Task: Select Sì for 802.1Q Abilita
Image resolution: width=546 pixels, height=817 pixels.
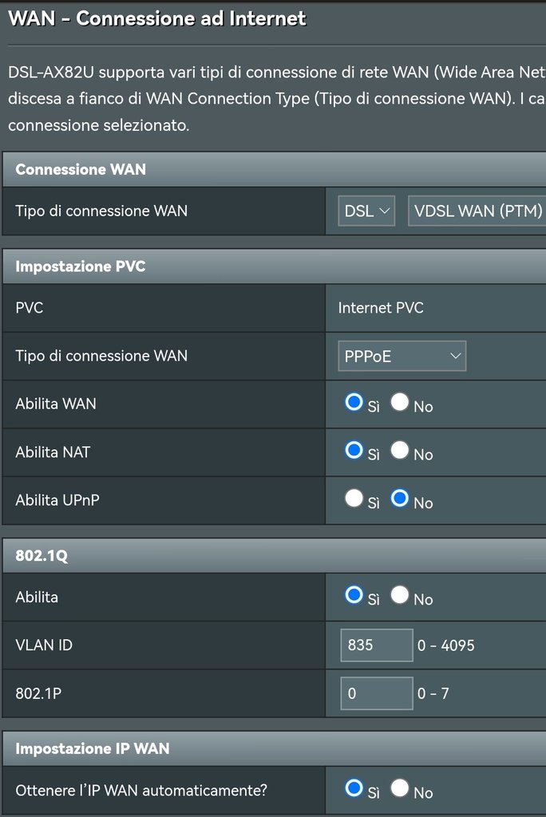Action: pyautogui.click(x=354, y=594)
